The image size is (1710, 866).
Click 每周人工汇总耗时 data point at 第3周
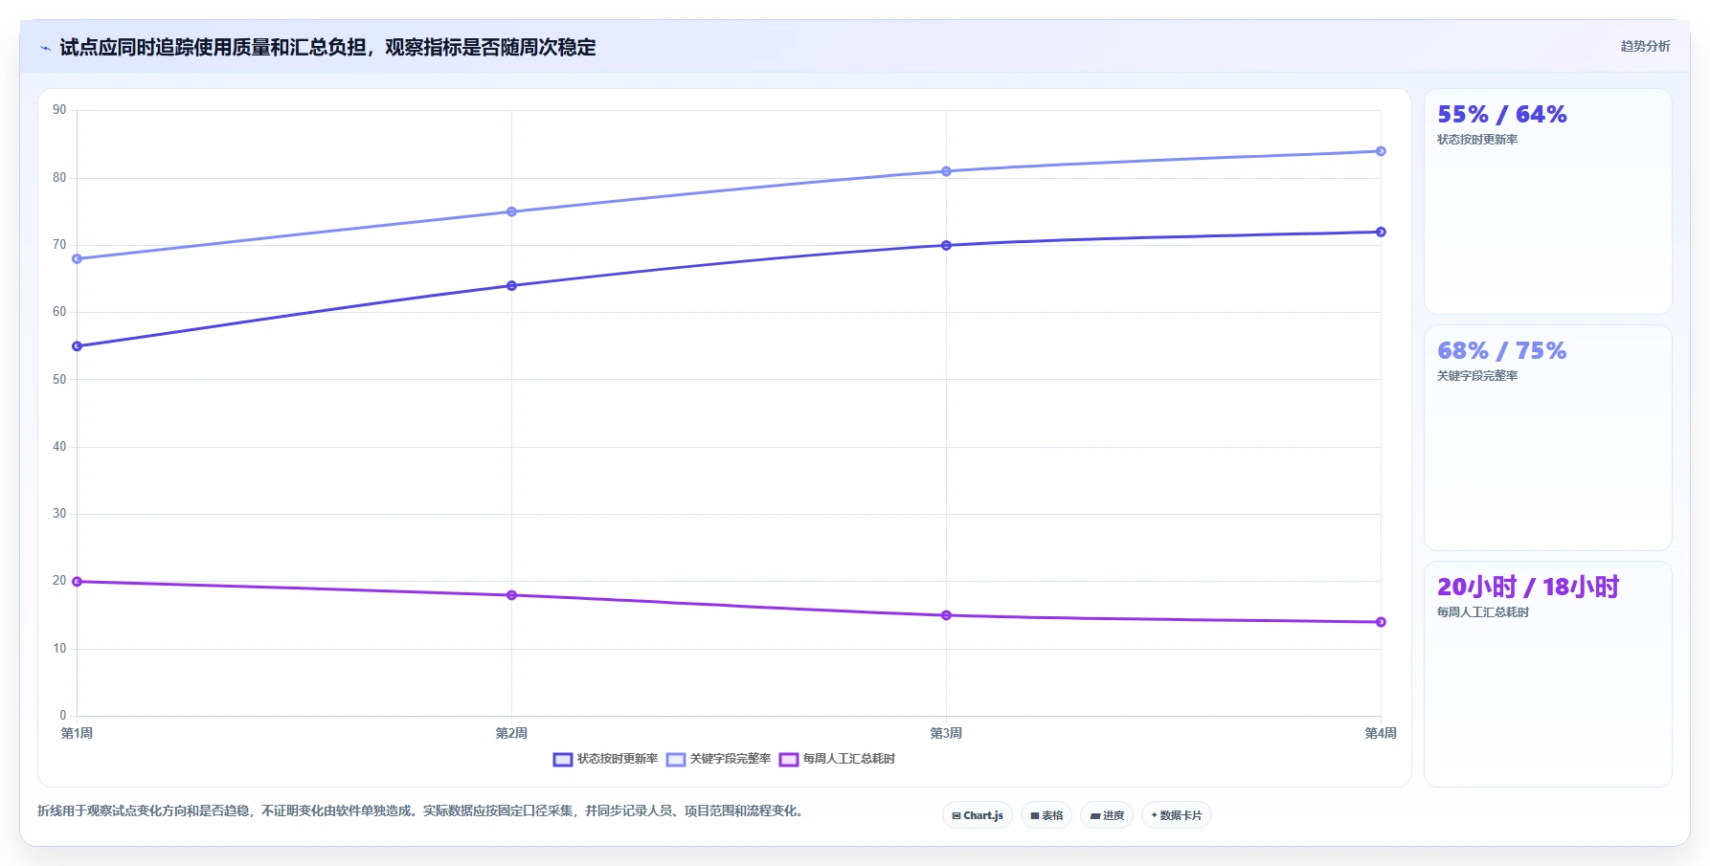(946, 615)
